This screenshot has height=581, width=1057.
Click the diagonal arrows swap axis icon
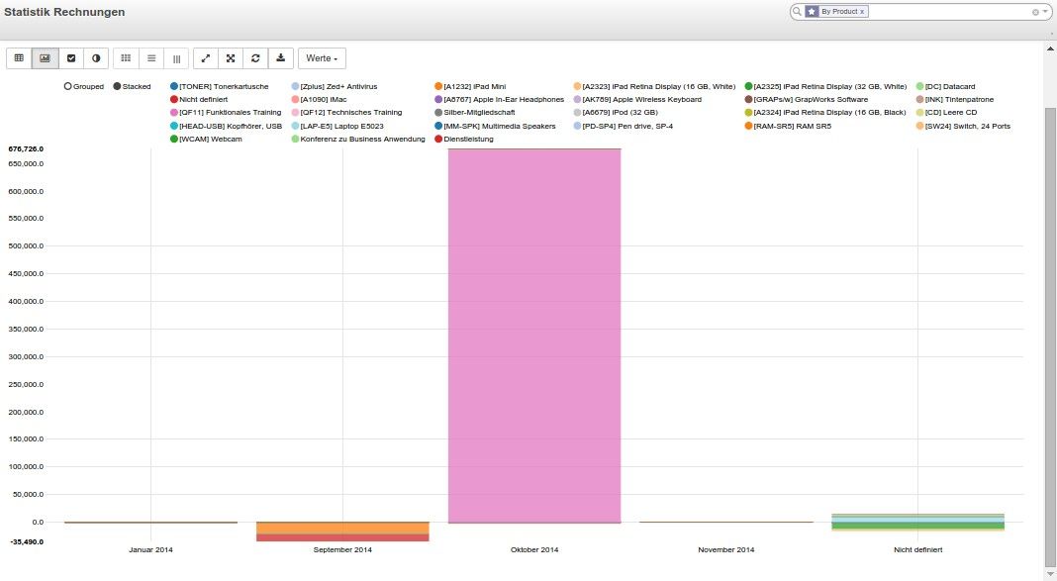tap(206, 58)
